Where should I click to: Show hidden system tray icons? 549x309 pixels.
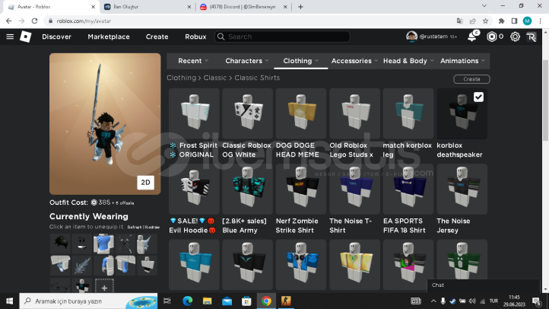(x=433, y=301)
